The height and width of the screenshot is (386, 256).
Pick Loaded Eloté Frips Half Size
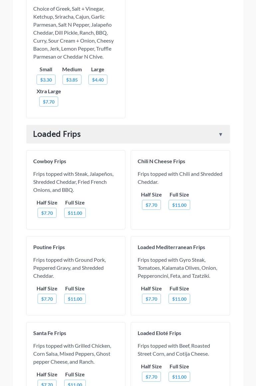pos(151,377)
